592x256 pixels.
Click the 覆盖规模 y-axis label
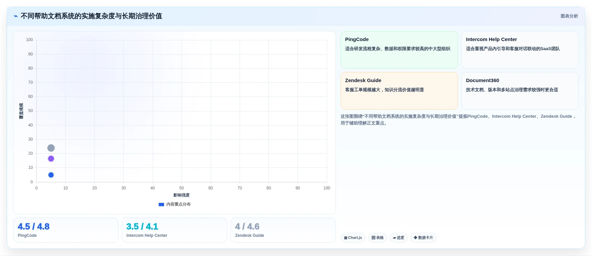coord(21,111)
